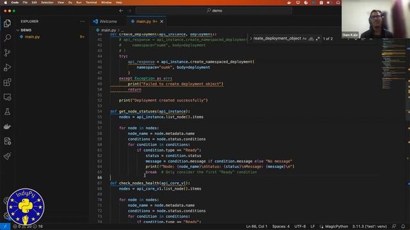The height and width of the screenshot is (230, 410).
Task: Switch to the Welcome tab
Action: click(x=105, y=21)
